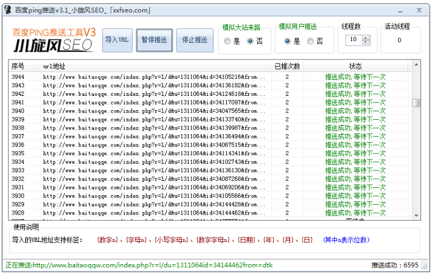433x275 pixels.
Task: Click the 线程数 value field showing 10
Action: coord(354,40)
